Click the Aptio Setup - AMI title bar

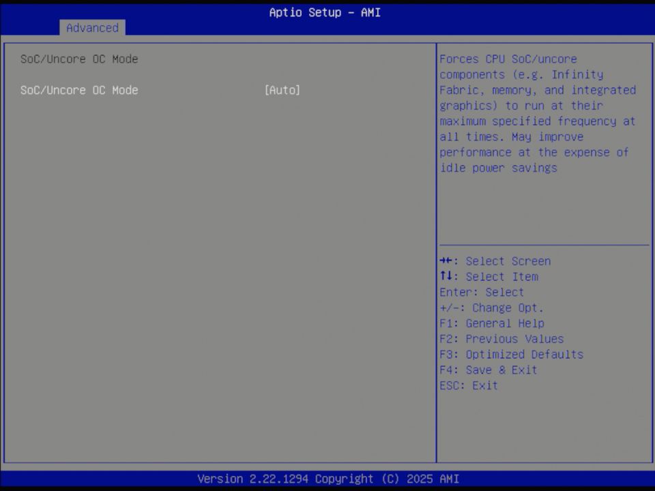[x=325, y=12]
